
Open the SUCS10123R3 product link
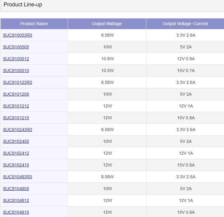[17, 82]
